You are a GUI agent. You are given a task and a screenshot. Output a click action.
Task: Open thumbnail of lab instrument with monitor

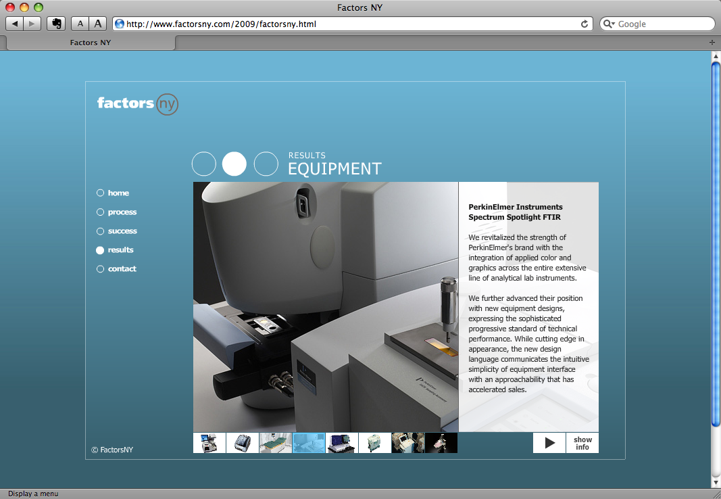point(209,443)
